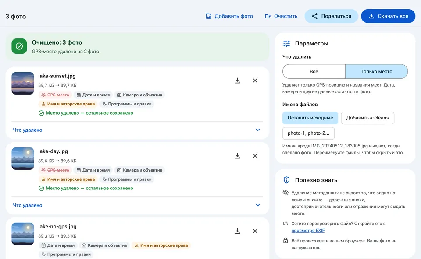Click Очищено: 3 фото title

point(57,42)
